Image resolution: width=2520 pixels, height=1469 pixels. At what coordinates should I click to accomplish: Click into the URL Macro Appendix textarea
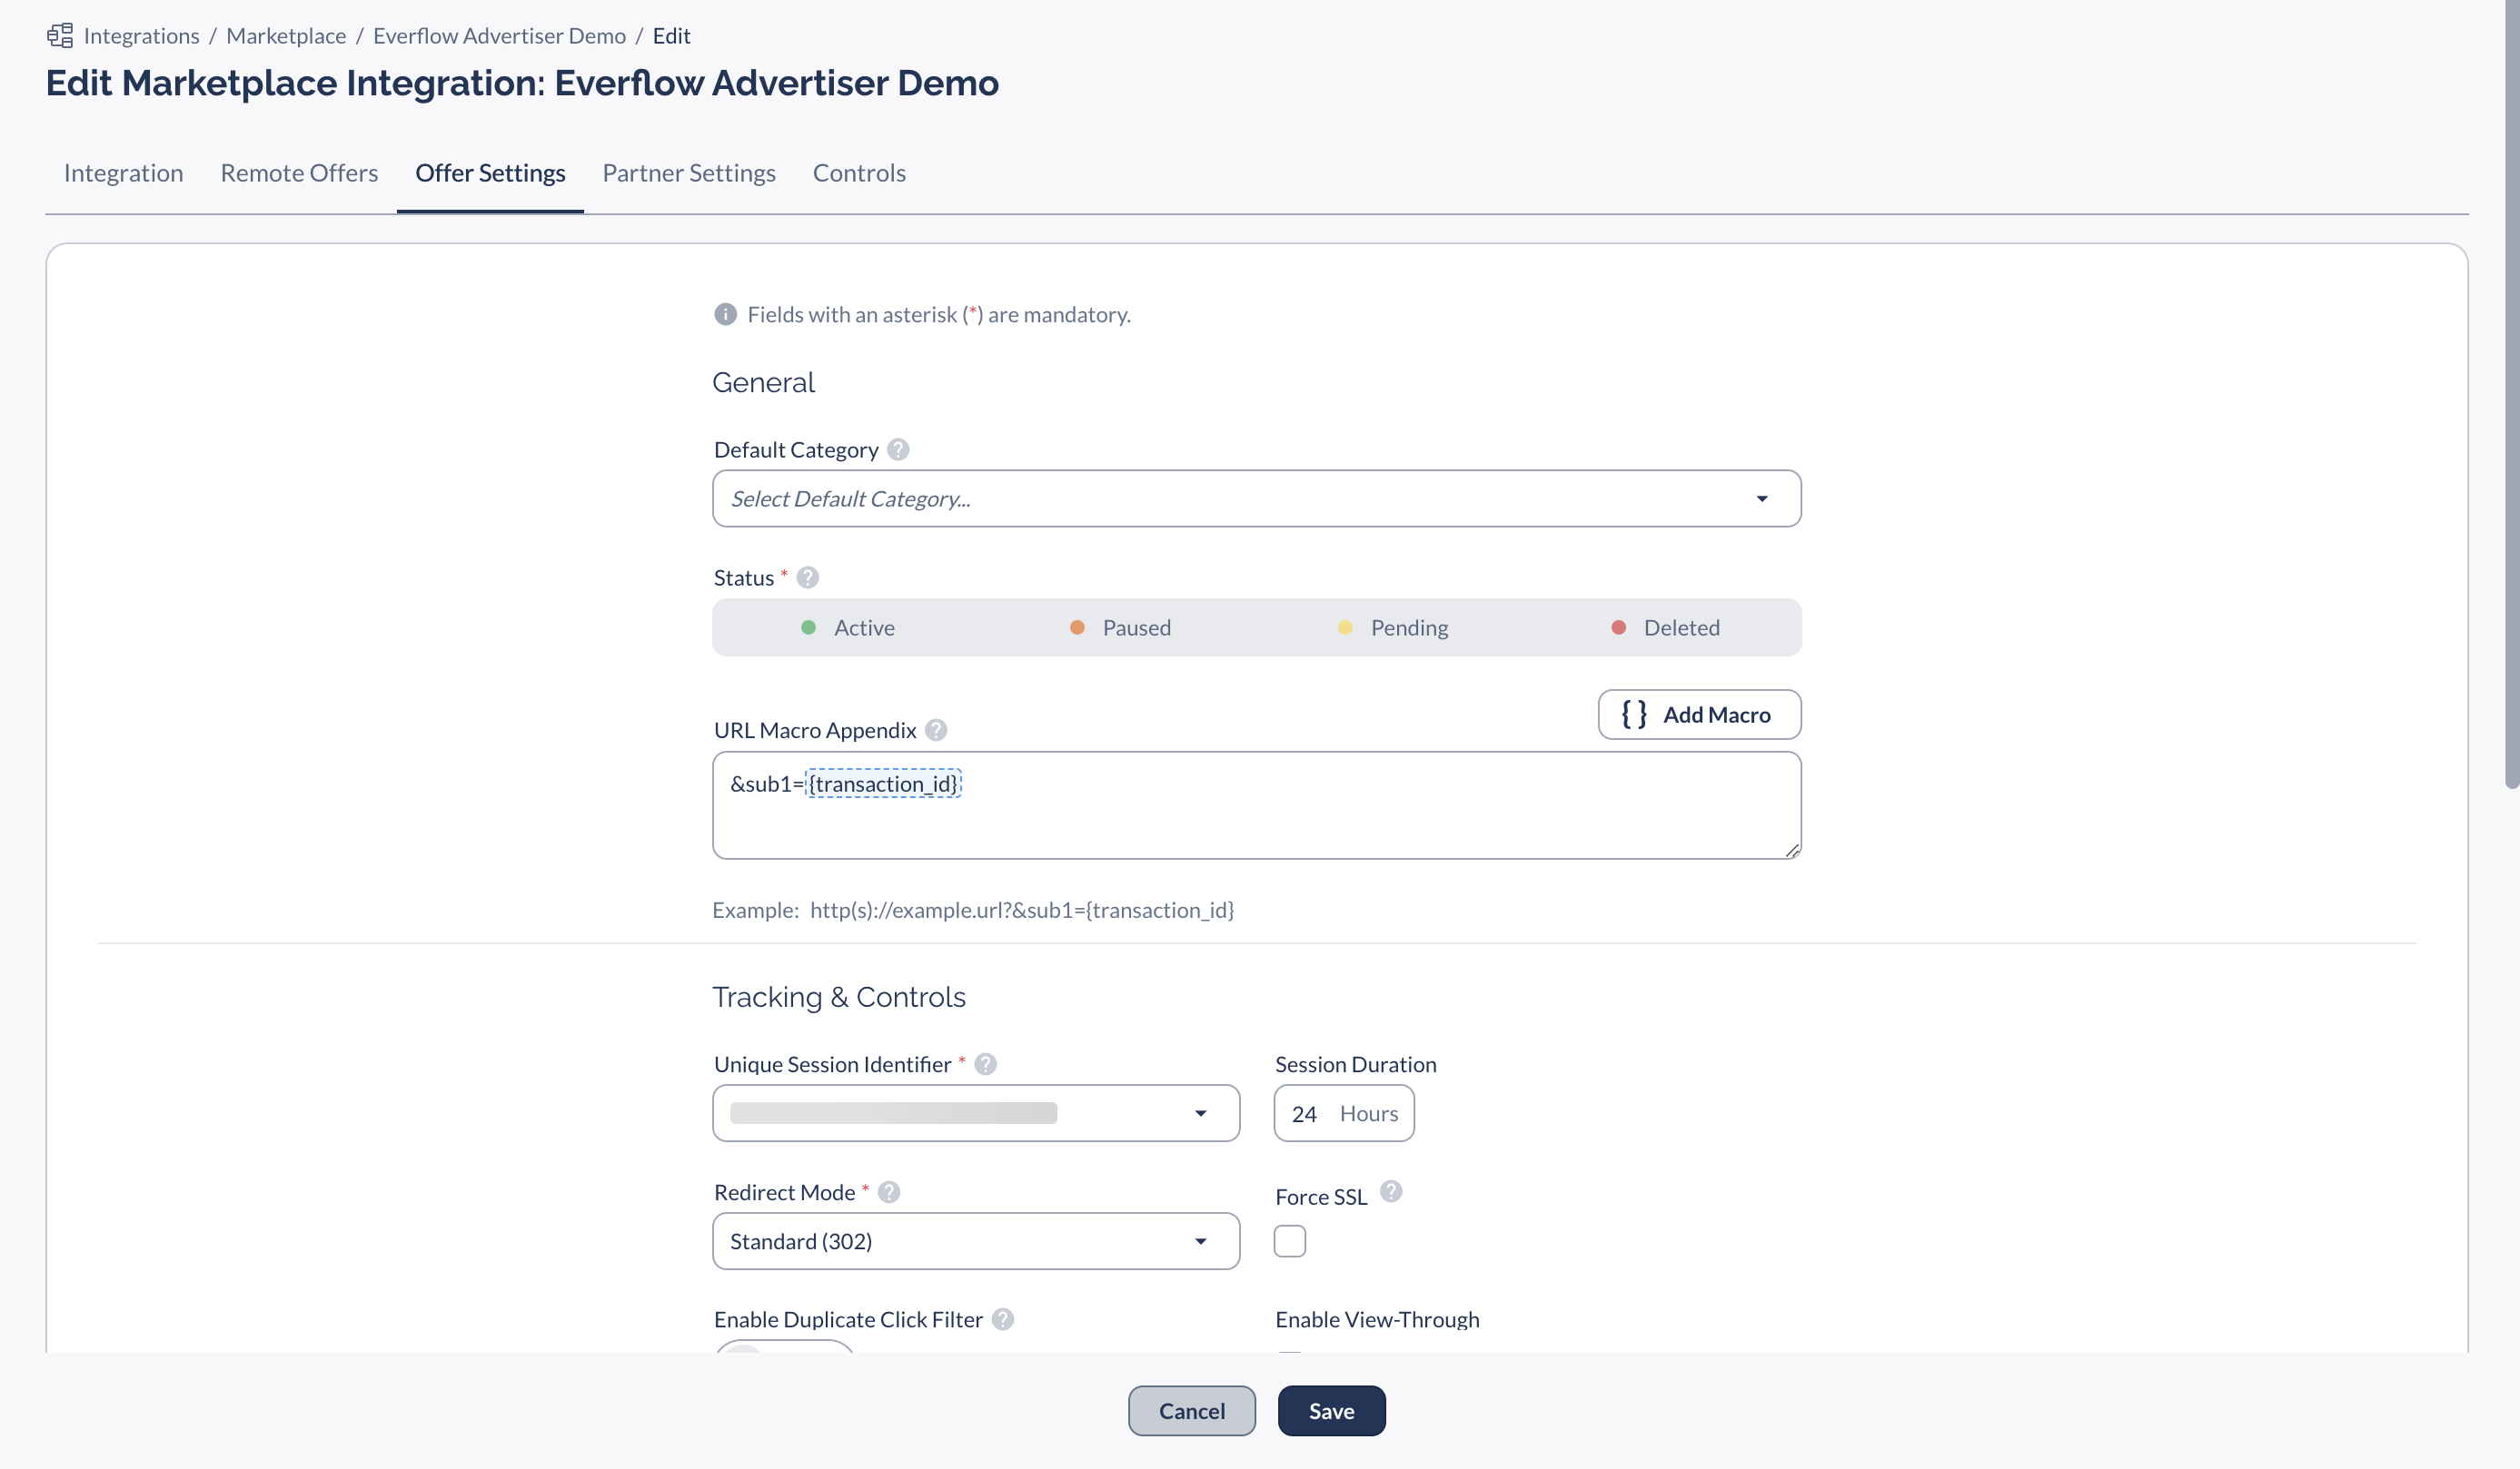pos(1257,805)
